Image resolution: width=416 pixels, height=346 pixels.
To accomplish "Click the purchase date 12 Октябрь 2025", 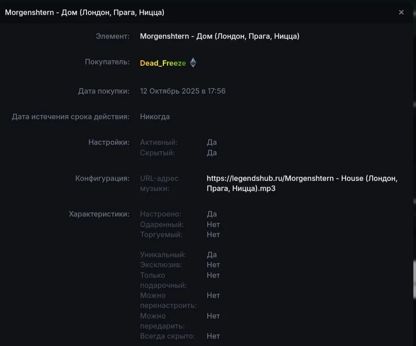I will point(183,91).
